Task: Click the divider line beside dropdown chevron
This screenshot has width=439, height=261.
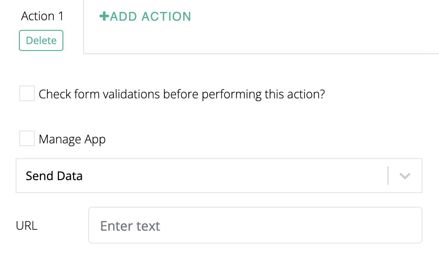Action: pyautogui.click(x=388, y=176)
